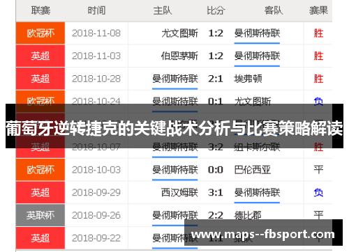Open away team 曼彻斯特联 in the 2018-11-08 row

coord(257,33)
